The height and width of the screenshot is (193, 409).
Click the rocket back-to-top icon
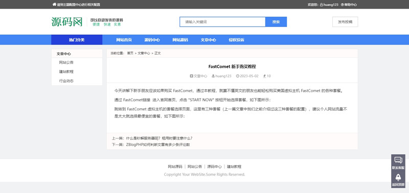(398, 177)
